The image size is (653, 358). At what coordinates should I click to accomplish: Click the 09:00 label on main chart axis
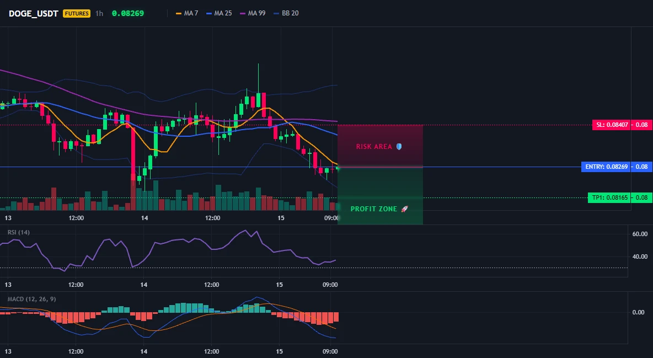pyautogui.click(x=331, y=218)
